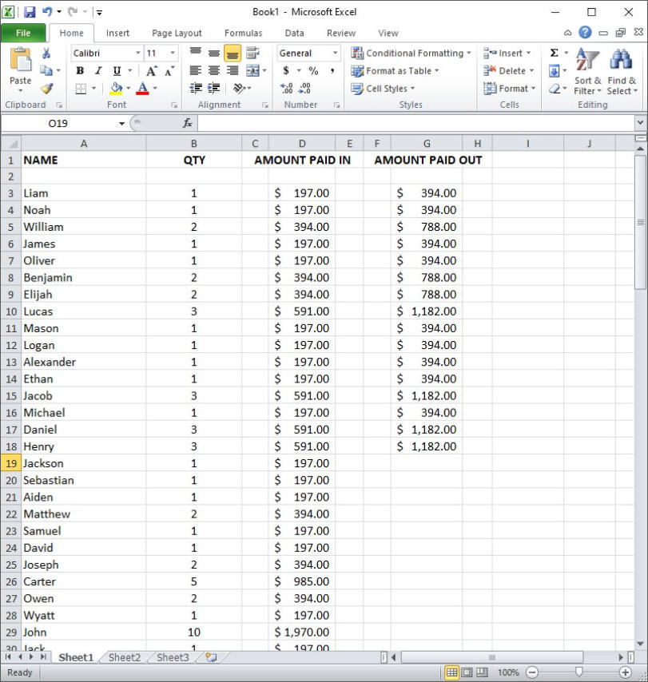Apply the red Font Color swatch
This screenshot has height=682, width=648.
pos(142,89)
